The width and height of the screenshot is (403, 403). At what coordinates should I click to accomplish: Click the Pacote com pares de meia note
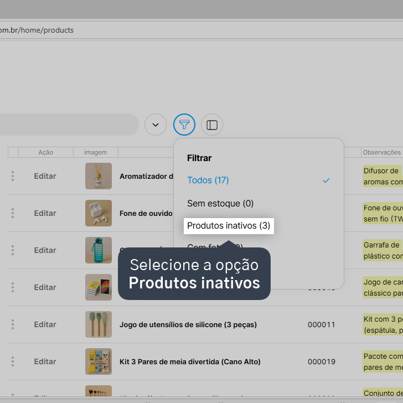click(383, 361)
